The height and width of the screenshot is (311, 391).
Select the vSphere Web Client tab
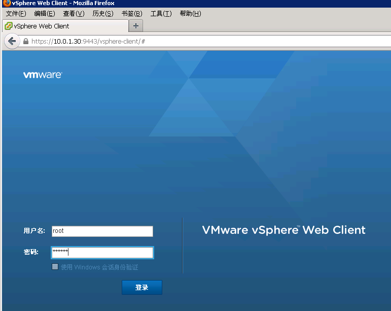pyautogui.click(x=65, y=26)
